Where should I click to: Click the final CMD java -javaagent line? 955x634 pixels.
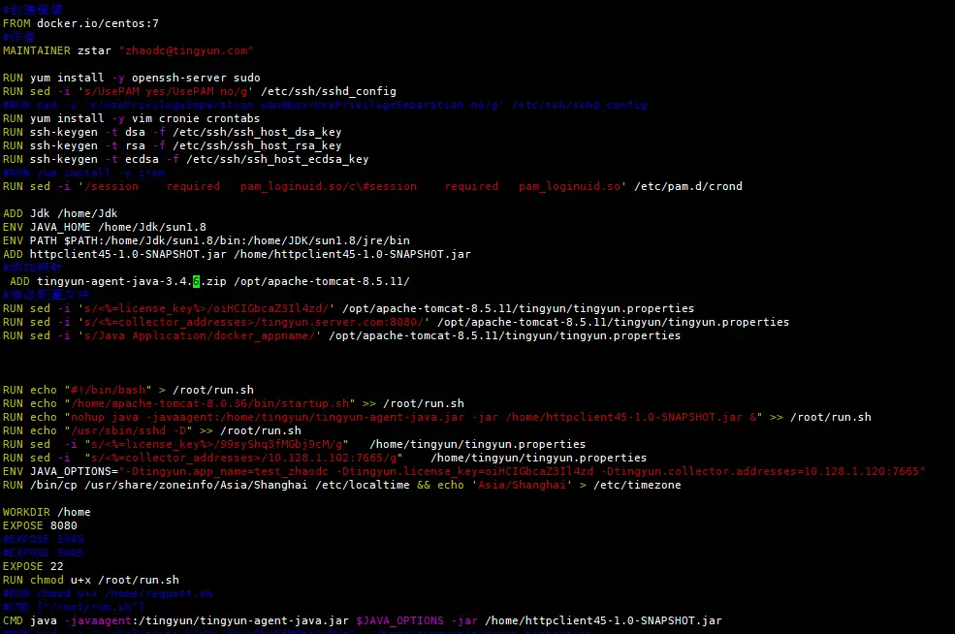pyautogui.click(x=242, y=620)
